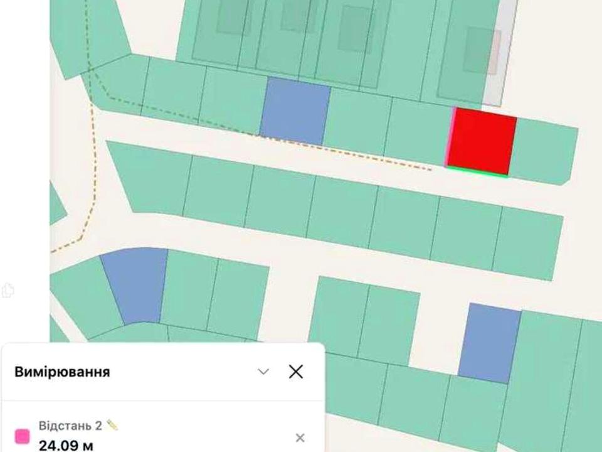Select the blue parcel in the upper row
The image size is (602, 452).
point(295,111)
